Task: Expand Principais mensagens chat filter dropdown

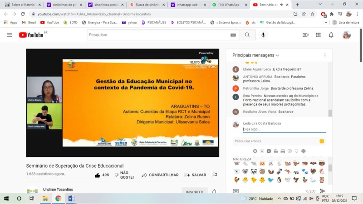Action: 256,55
